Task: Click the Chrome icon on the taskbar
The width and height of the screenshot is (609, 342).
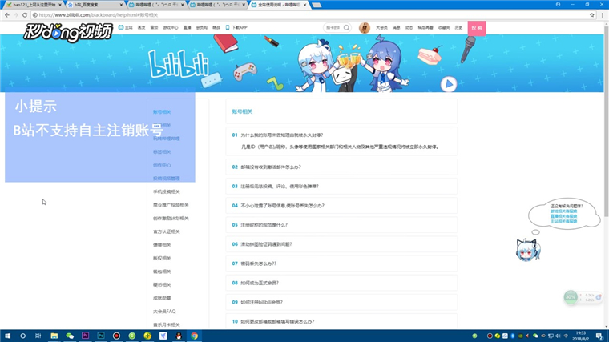Action: [194, 336]
